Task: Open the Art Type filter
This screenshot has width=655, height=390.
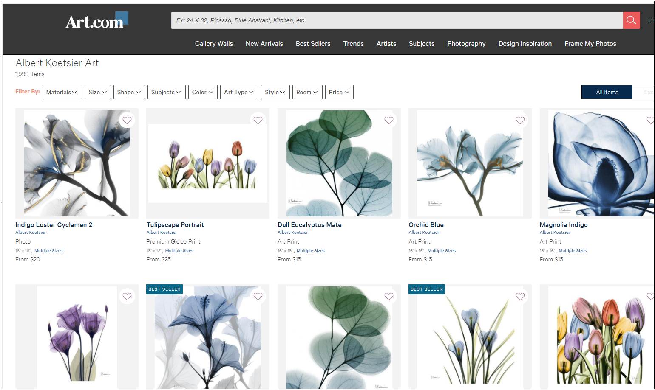Action: click(239, 92)
